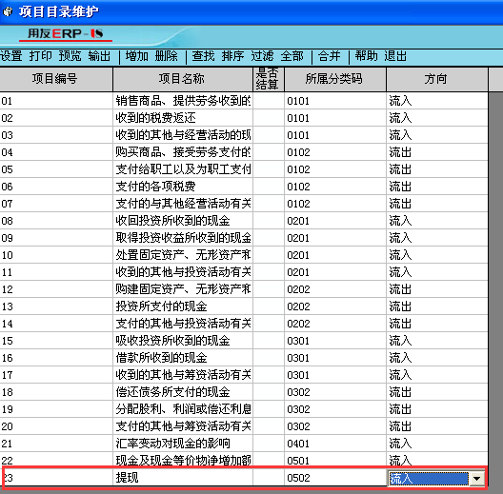
Task: Select the 0502 classification code cell
Action: point(335,478)
